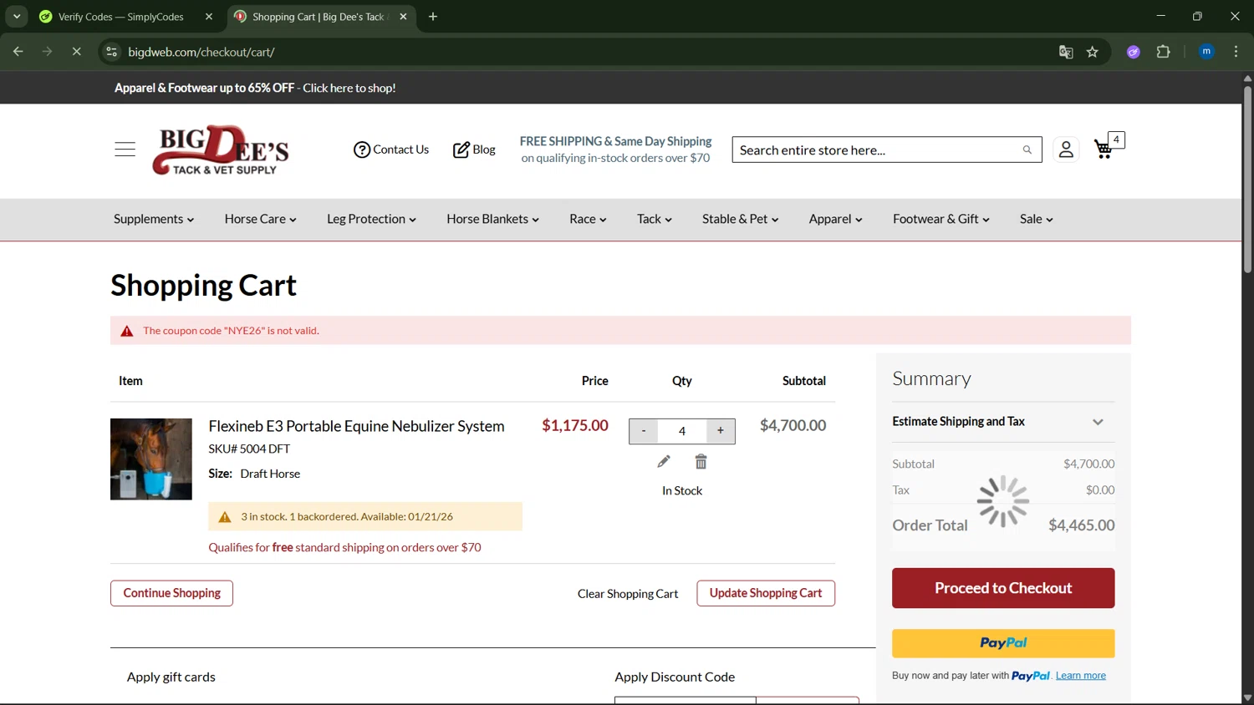Click the address bar URL

tap(201, 52)
